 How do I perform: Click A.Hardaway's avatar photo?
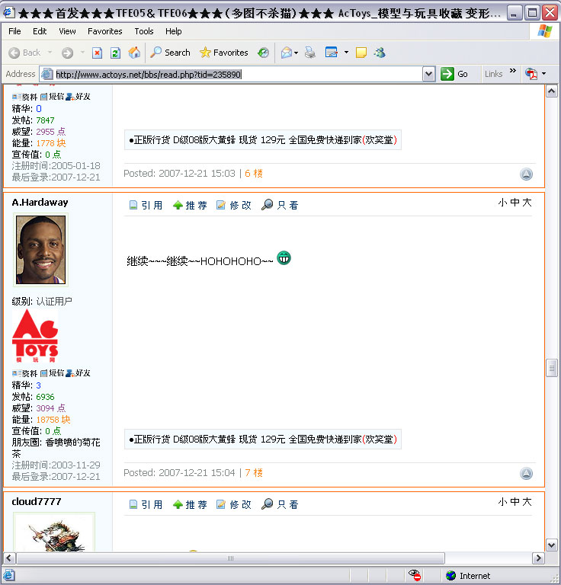coord(40,250)
